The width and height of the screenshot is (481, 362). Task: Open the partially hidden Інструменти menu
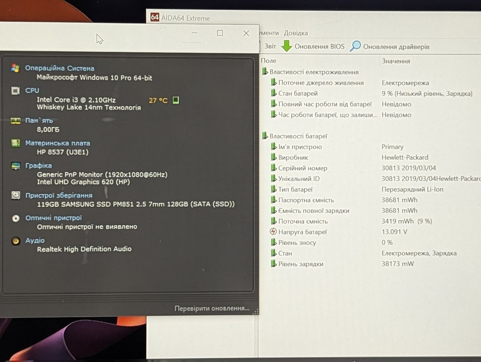269,33
